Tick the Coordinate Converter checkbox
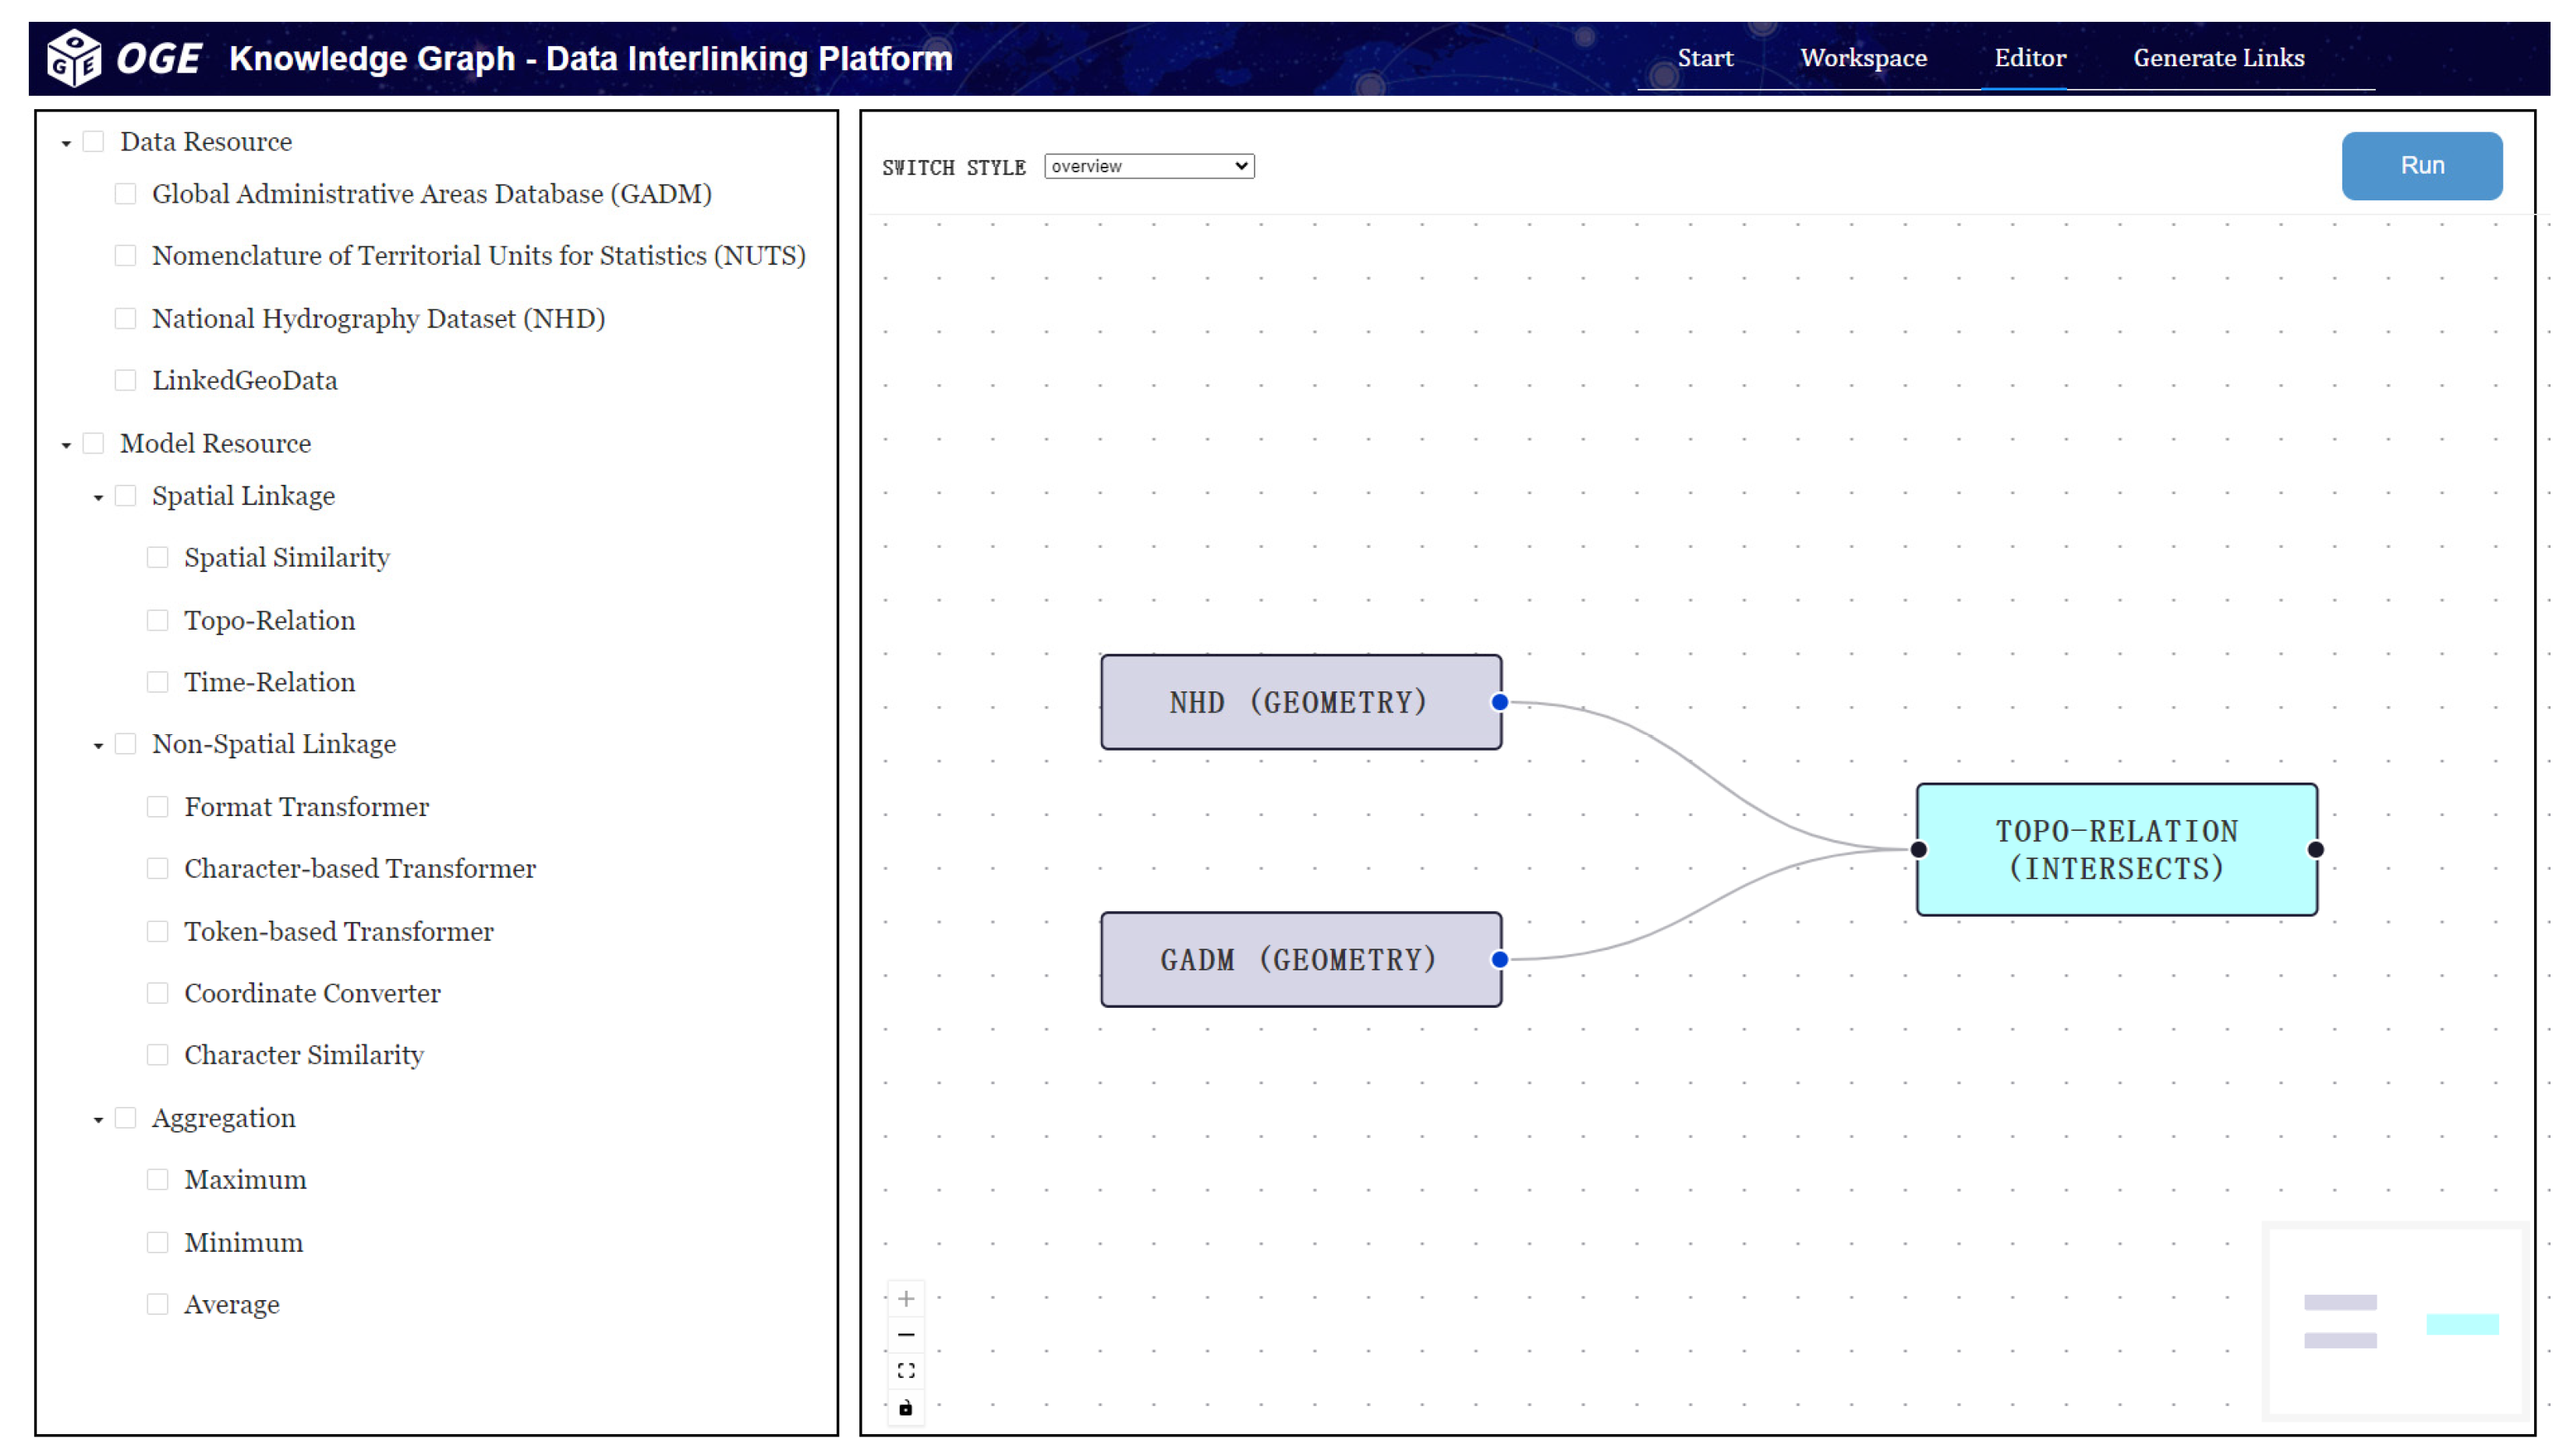Viewport: 2556px width, 1456px height. coord(157,993)
